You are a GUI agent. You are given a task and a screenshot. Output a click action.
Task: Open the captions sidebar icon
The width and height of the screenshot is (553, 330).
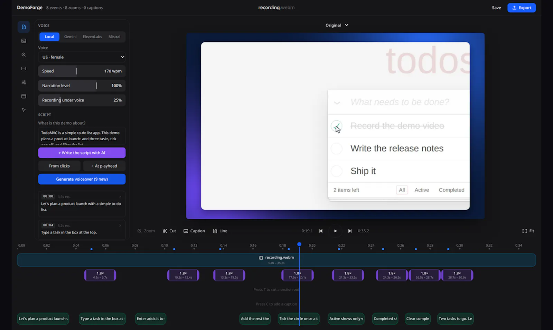coord(24,68)
